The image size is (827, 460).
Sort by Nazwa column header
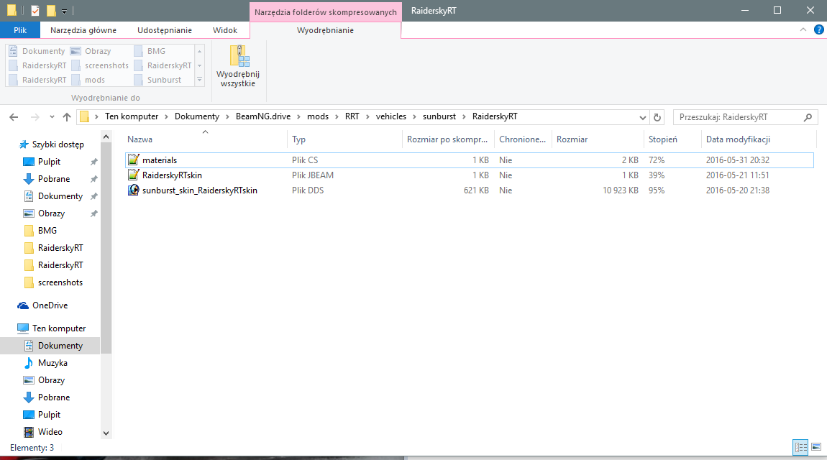(x=140, y=139)
